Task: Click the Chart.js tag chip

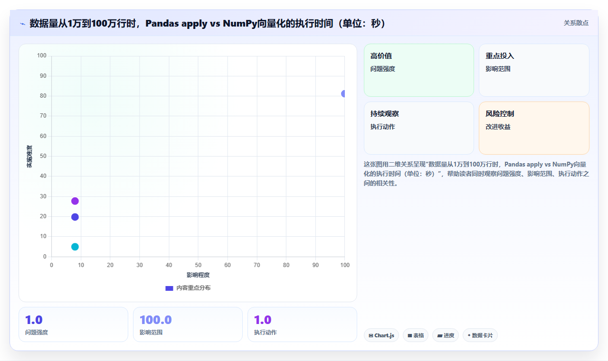Action: [381, 335]
